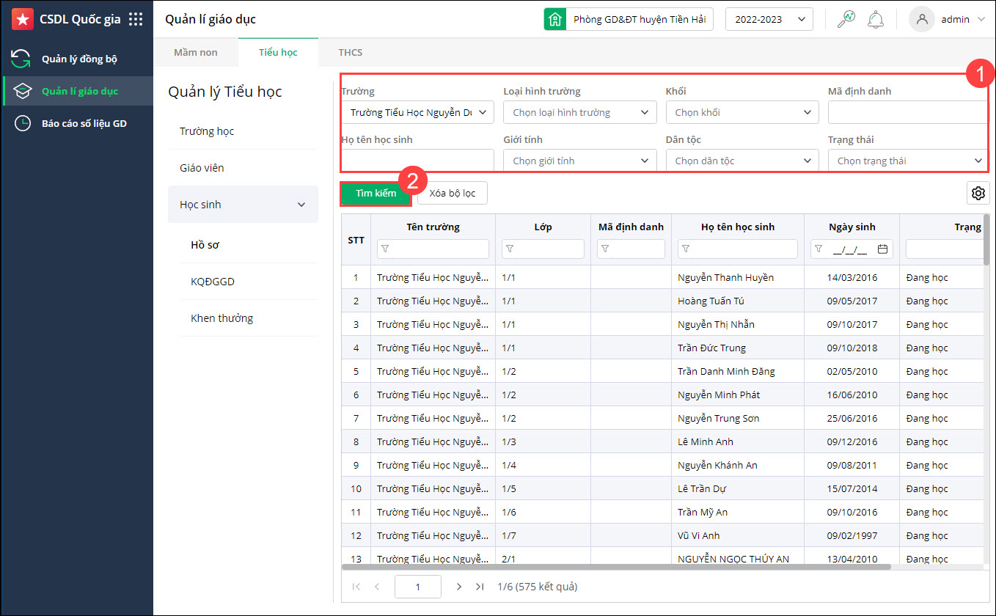Switch to the THCS tab
Image resolution: width=996 pixels, height=616 pixels.
pyautogui.click(x=350, y=53)
